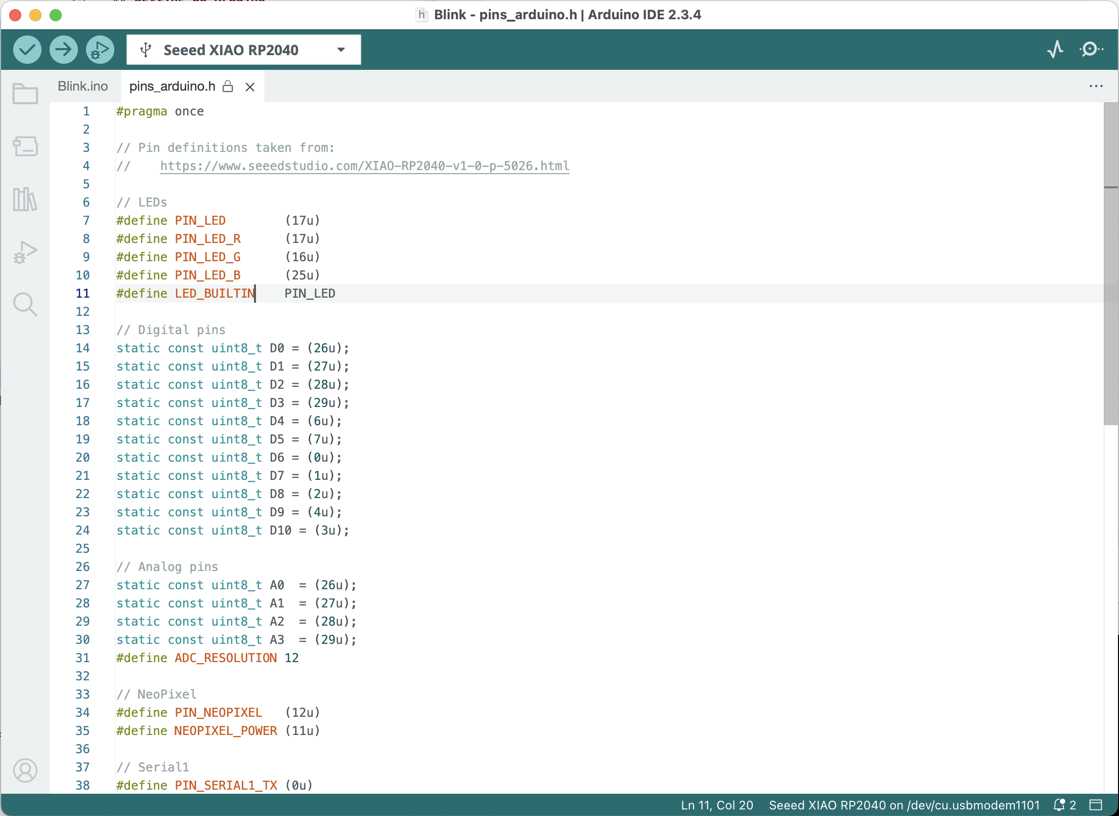Click the editor vertical scrollbar

(1111, 263)
